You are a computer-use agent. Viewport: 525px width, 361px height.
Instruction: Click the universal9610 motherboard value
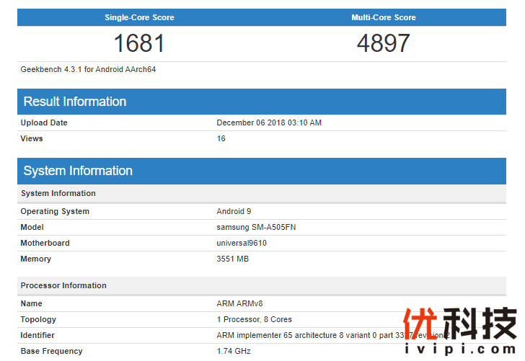point(242,243)
